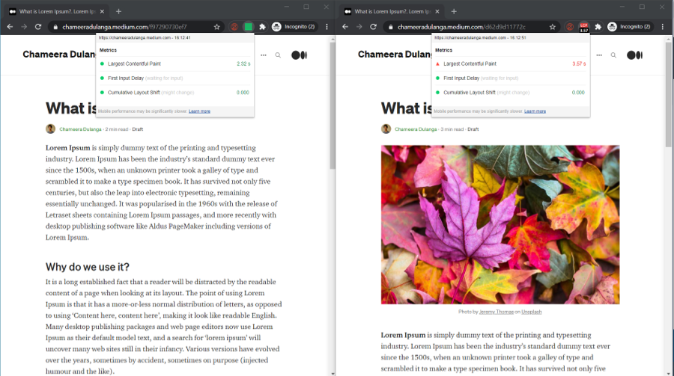The image size is (674, 376).
Task: Click the address bar URL in the right window
Action: (461, 27)
